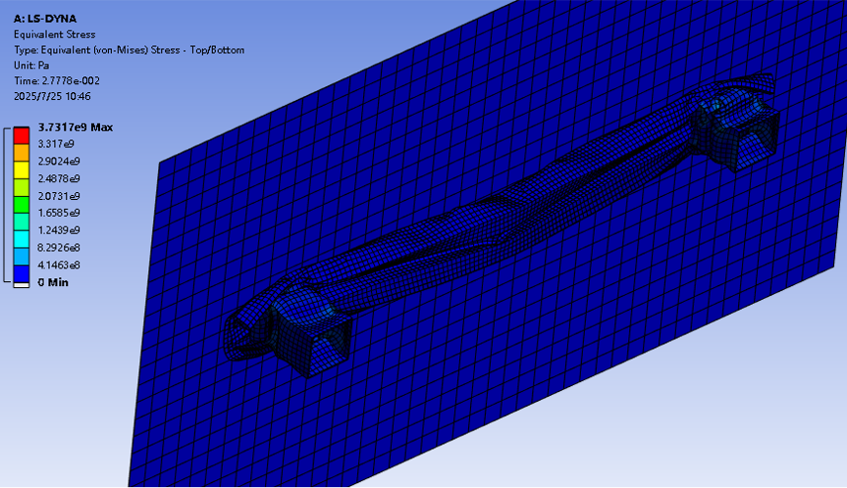The height and width of the screenshot is (488, 847).
Task: Click the teal-green legend color band
Action: tap(21, 222)
